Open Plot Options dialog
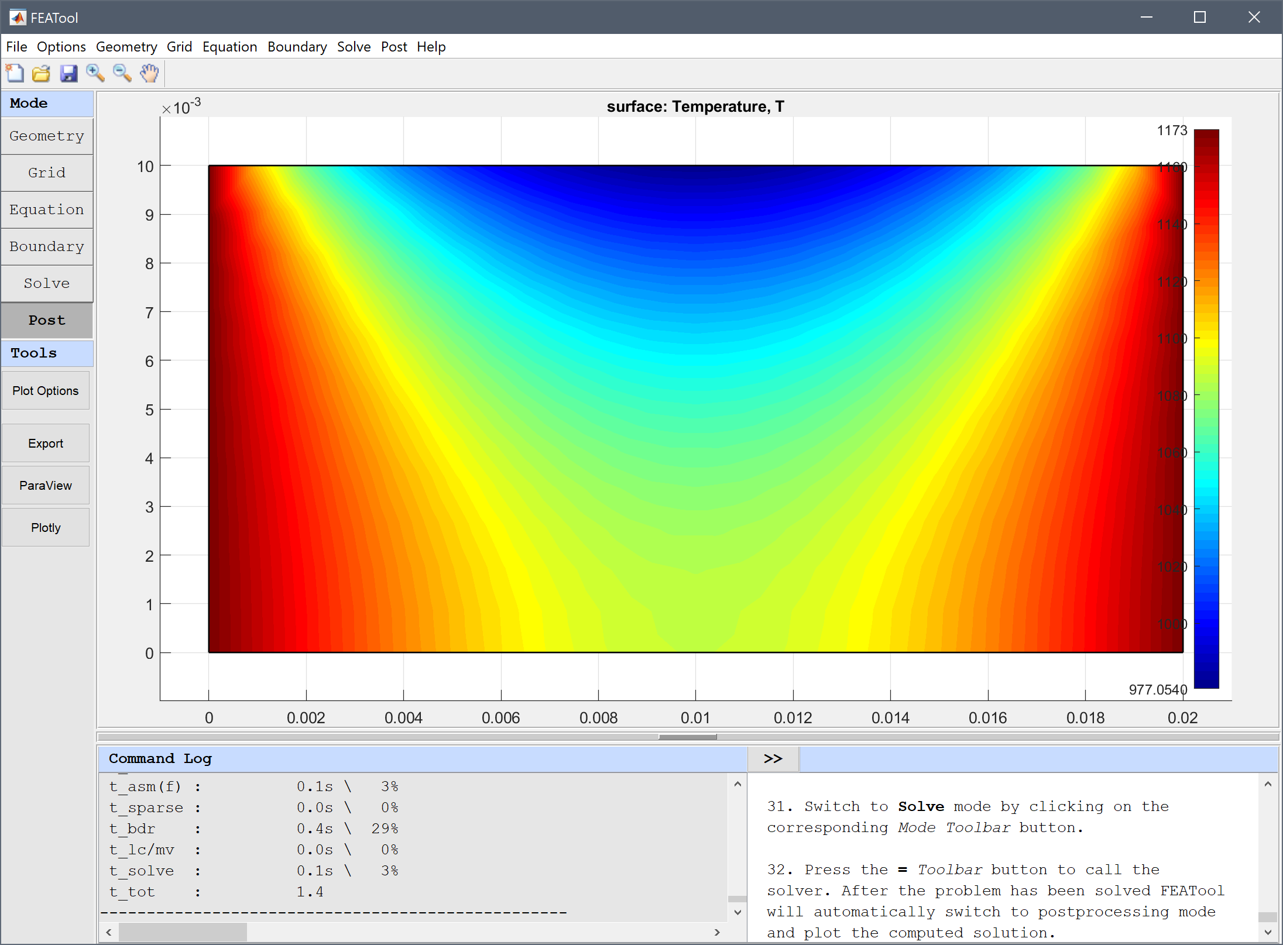The width and height of the screenshot is (1283, 945). click(x=46, y=390)
